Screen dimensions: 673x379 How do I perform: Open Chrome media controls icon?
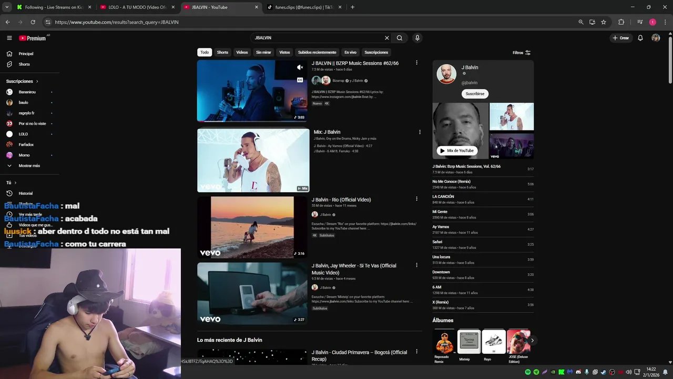click(640, 22)
